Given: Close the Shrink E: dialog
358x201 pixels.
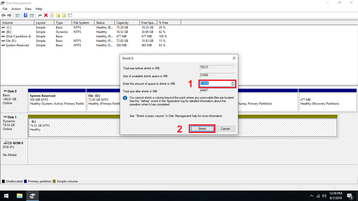Looking at the screenshot, I should click(x=234, y=58).
